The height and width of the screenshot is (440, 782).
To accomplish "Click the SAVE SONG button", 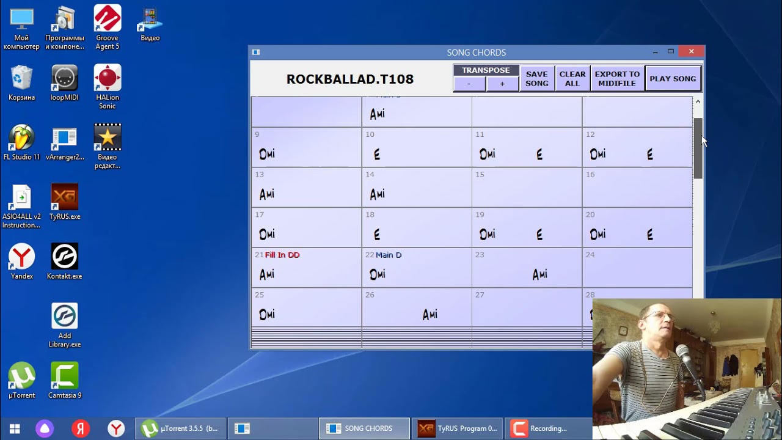I will point(537,79).
